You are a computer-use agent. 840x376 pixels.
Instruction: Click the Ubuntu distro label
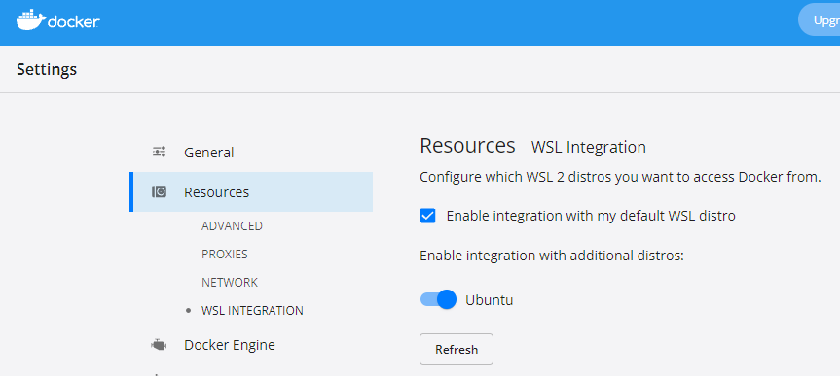click(490, 300)
